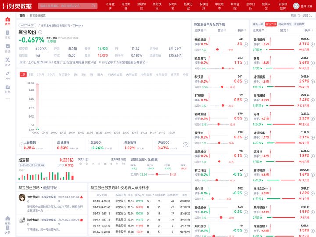Click the plus icon for 通信服务
Image resolution: width=316 pixels, height=237 pixels.
312,82
